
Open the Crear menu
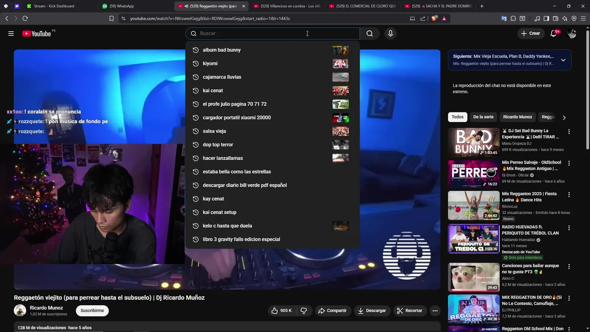pos(530,33)
